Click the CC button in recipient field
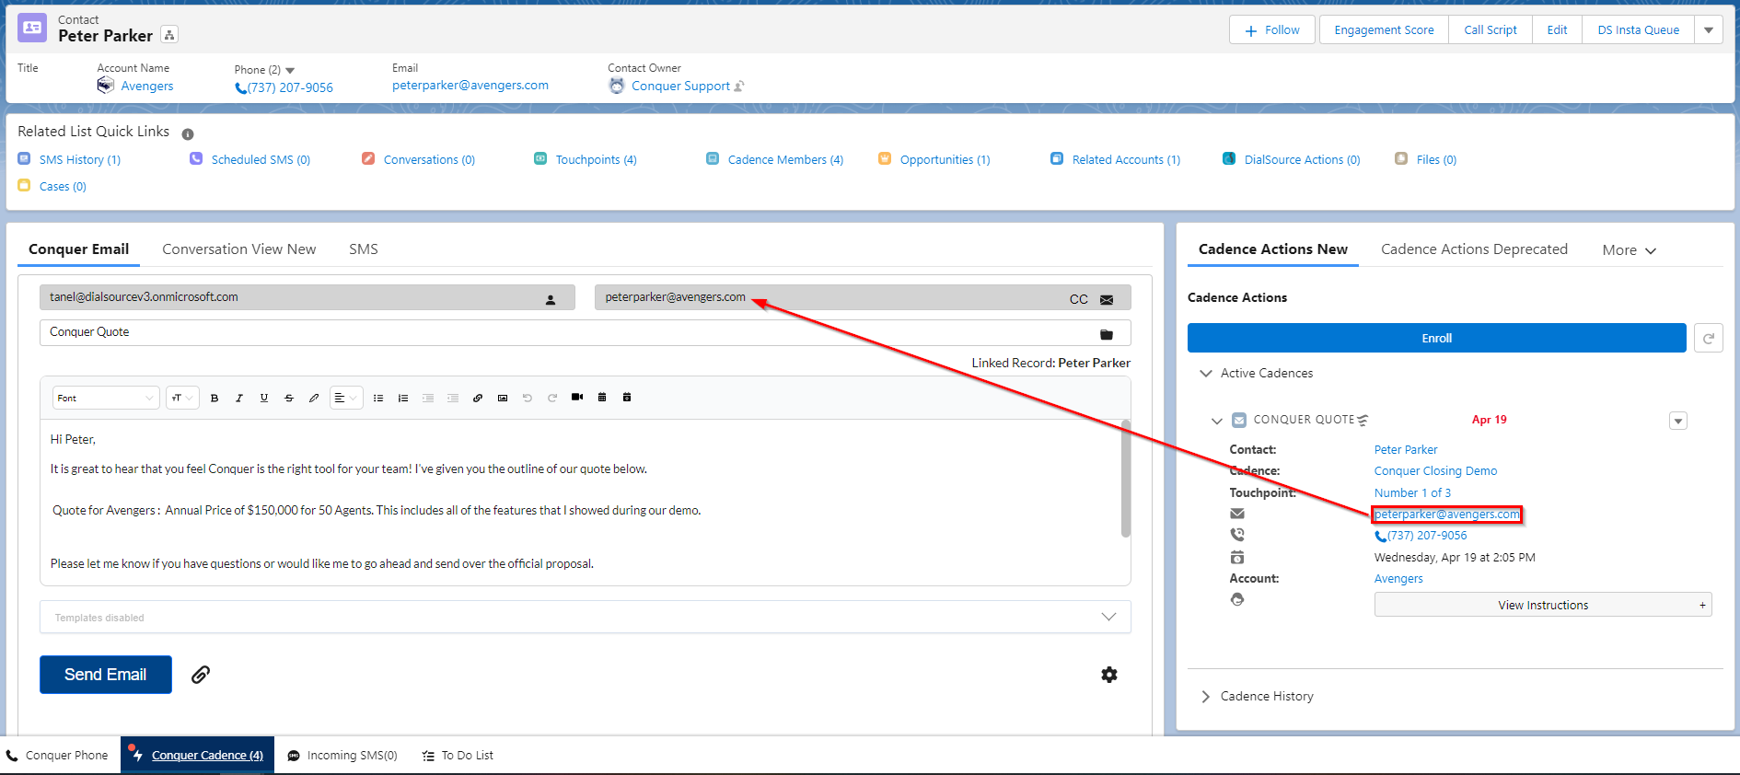The height and width of the screenshot is (775, 1740). click(x=1079, y=299)
